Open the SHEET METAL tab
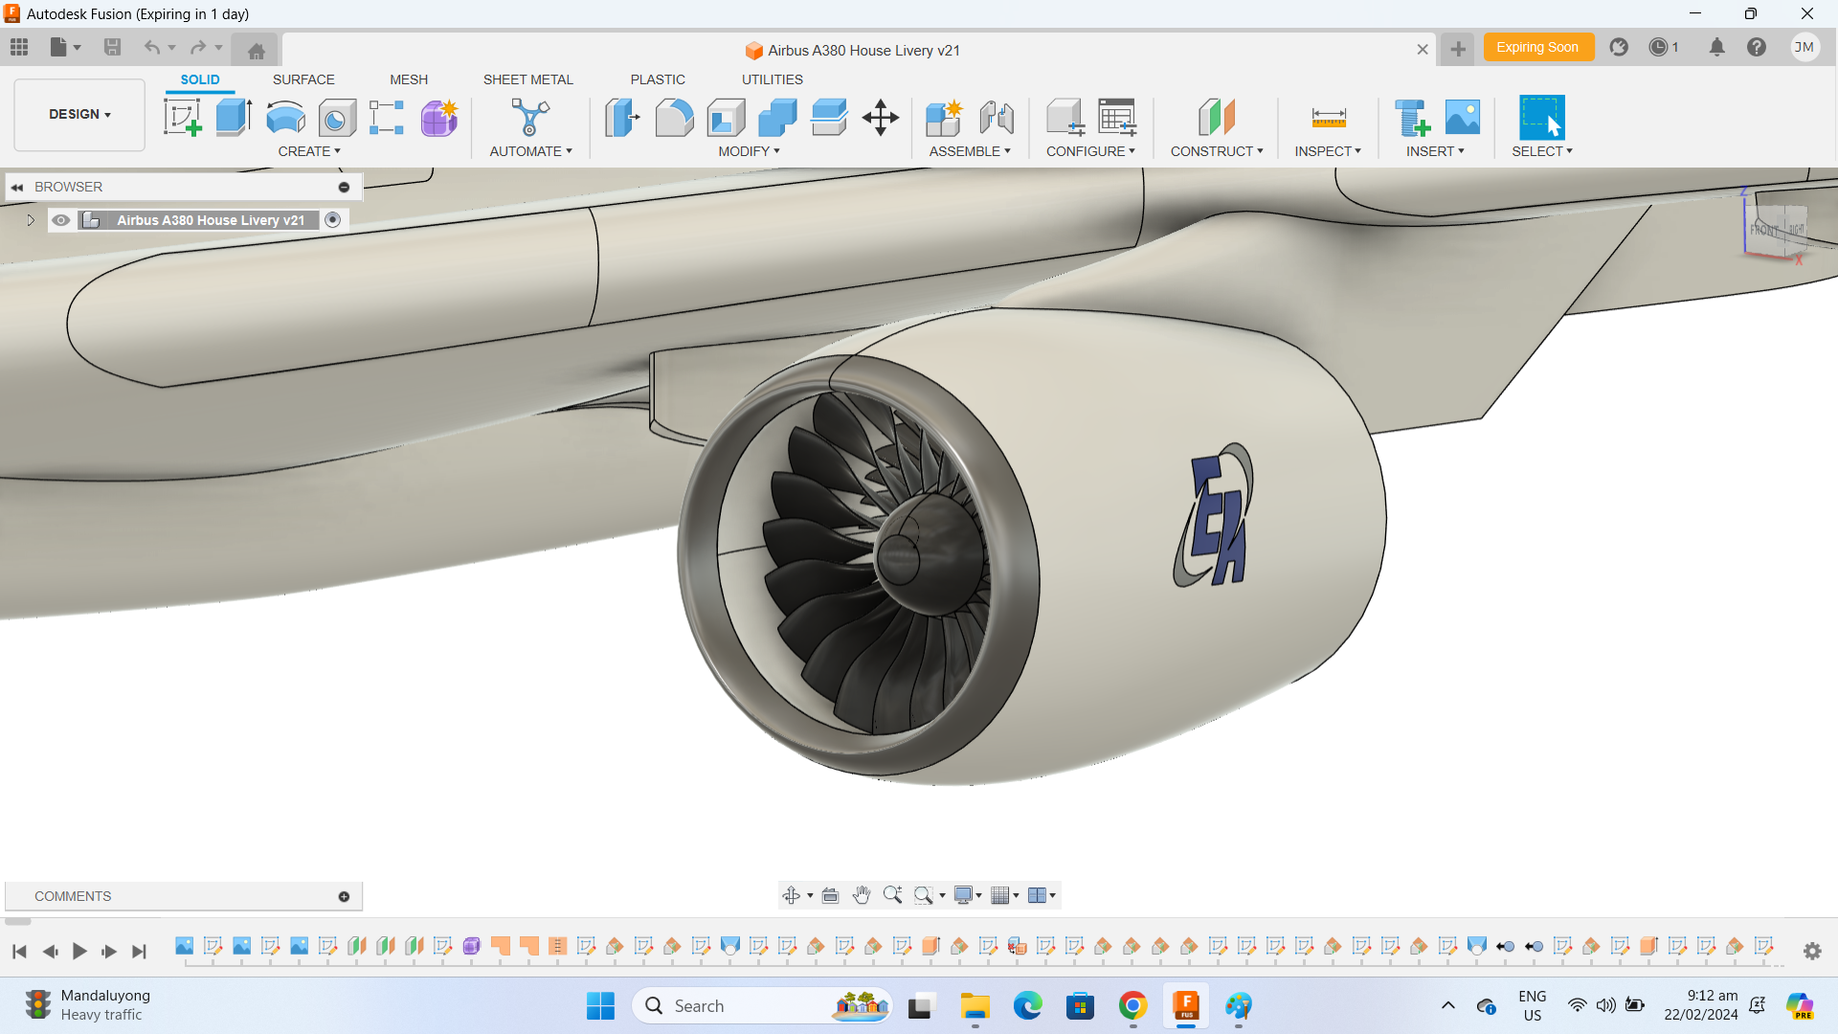Screen dimensions: 1838x1034 tap(528, 79)
